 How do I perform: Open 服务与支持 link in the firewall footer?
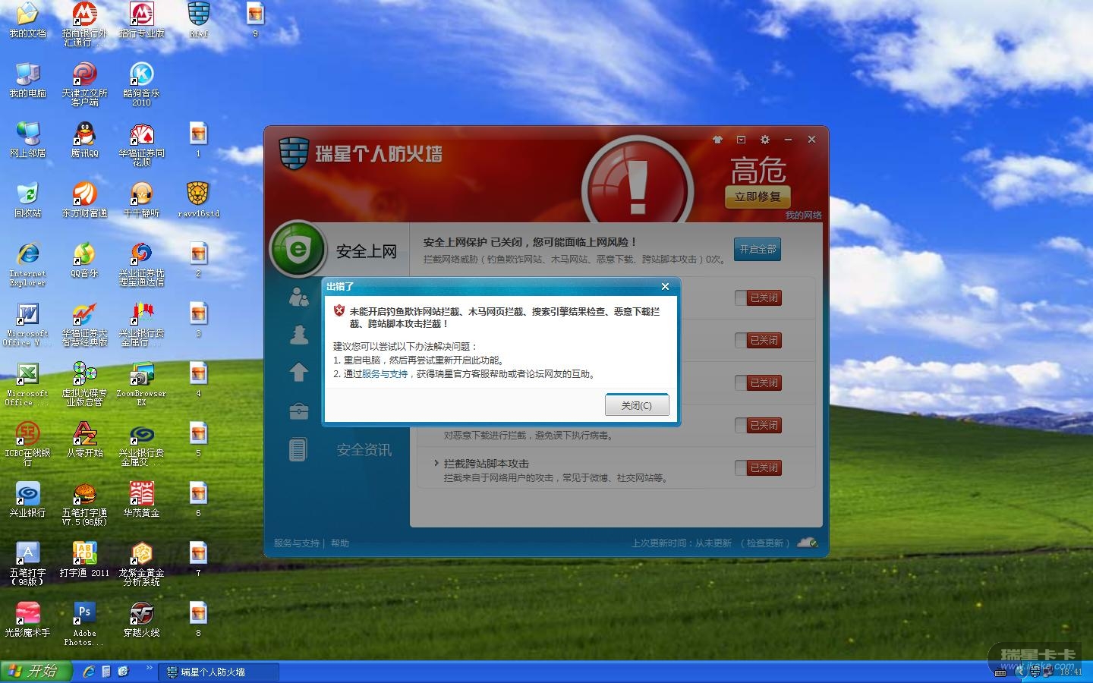pyautogui.click(x=297, y=543)
